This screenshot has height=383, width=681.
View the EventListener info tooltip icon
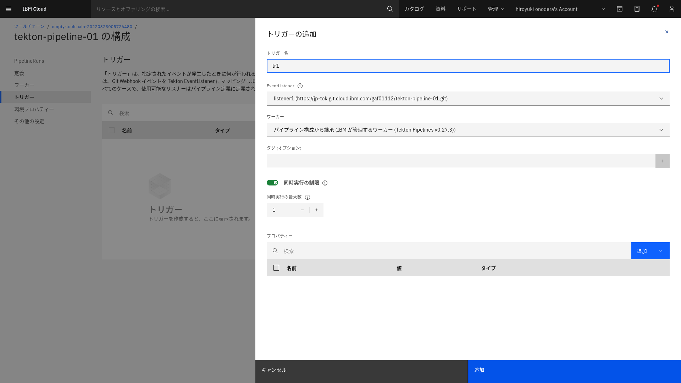300,85
